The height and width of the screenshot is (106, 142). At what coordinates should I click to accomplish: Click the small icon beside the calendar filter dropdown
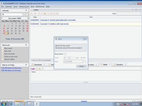(x=27, y=14)
